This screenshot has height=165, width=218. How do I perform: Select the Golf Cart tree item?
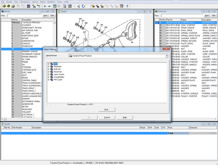coord(57,69)
